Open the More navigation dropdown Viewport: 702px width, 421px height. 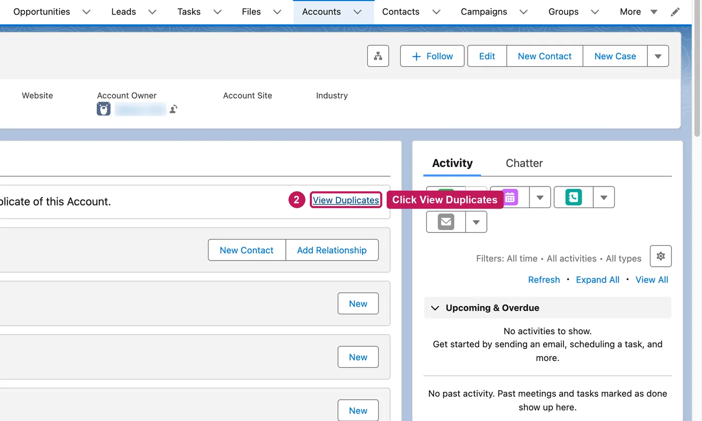point(638,12)
